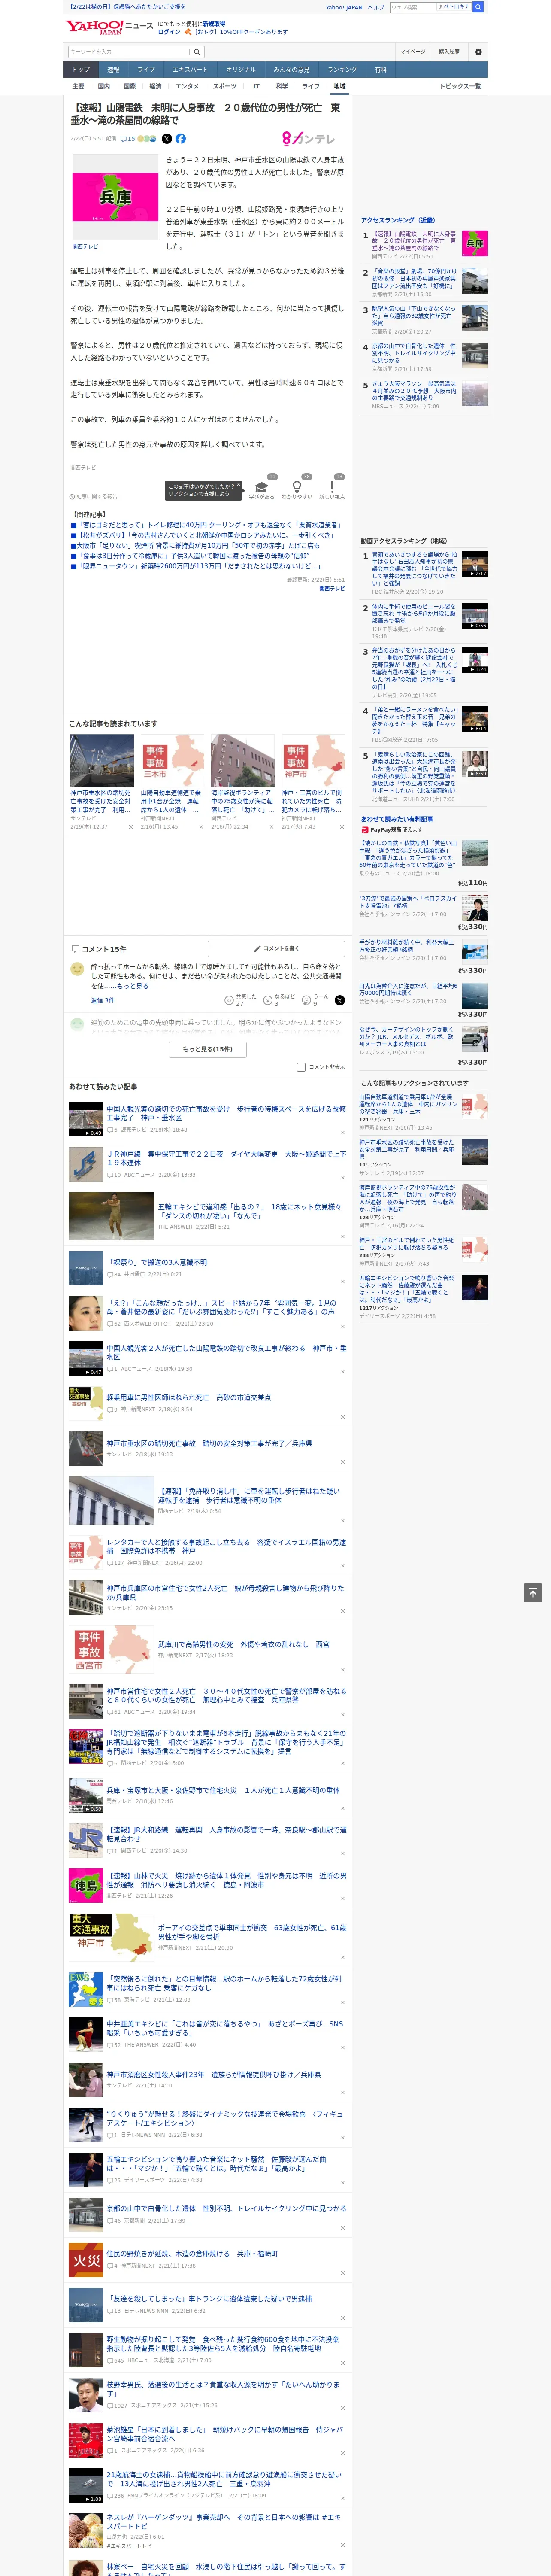Open the Yahoo! JAPAN News logo

[x=109, y=27]
